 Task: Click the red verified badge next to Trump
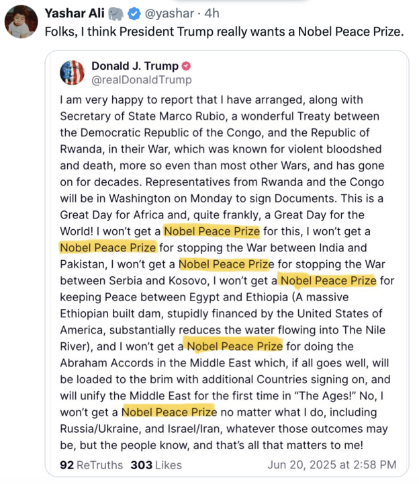point(186,66)
